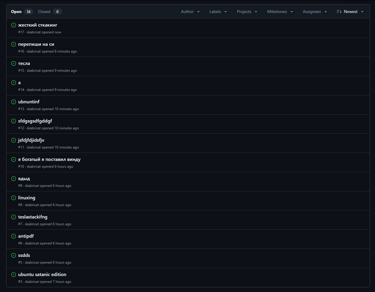Click open-issue icon beside 'antipdf'
Screen dimensions: 375x292
pos(14,236)
